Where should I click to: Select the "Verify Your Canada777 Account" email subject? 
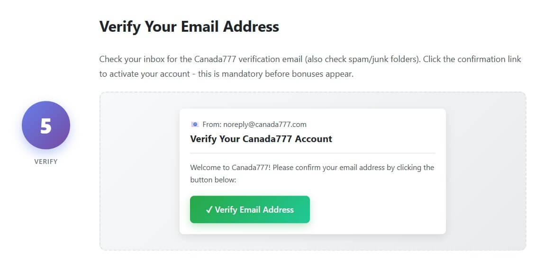click(x=261, y=139)
